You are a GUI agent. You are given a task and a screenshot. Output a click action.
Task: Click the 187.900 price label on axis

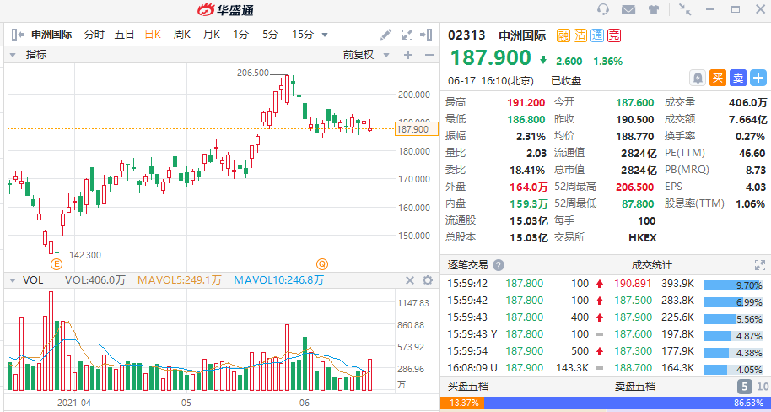[417, 129]
